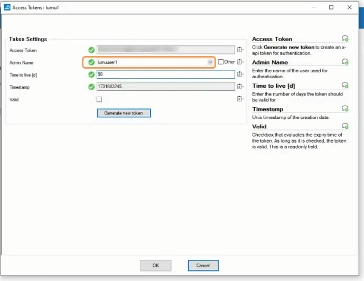
Task: Open the clipboard options icon beside Valid
Action: 239,99
